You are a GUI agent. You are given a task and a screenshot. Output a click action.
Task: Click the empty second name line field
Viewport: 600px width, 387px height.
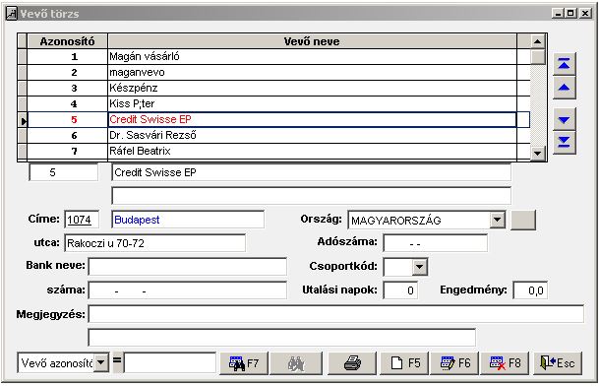tap(311, 196)
